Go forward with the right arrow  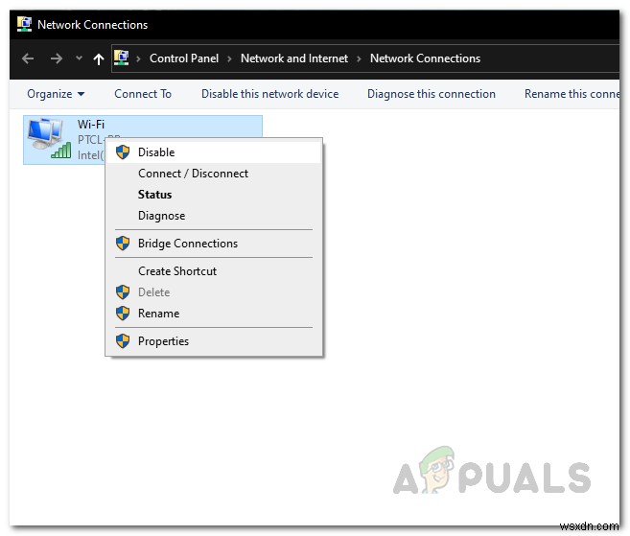tap(57, 58)
